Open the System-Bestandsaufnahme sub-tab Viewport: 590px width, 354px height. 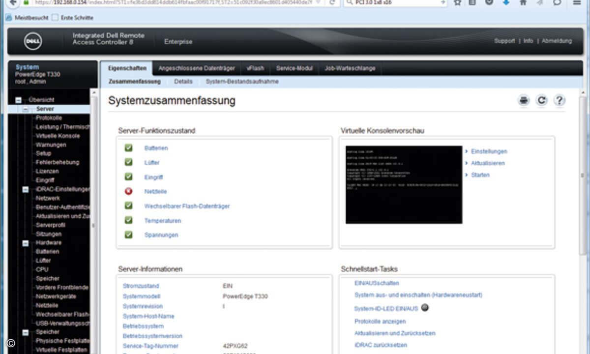[242, 82]
